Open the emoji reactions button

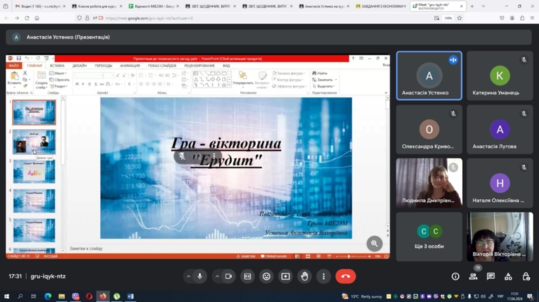[x=266, y=277]
